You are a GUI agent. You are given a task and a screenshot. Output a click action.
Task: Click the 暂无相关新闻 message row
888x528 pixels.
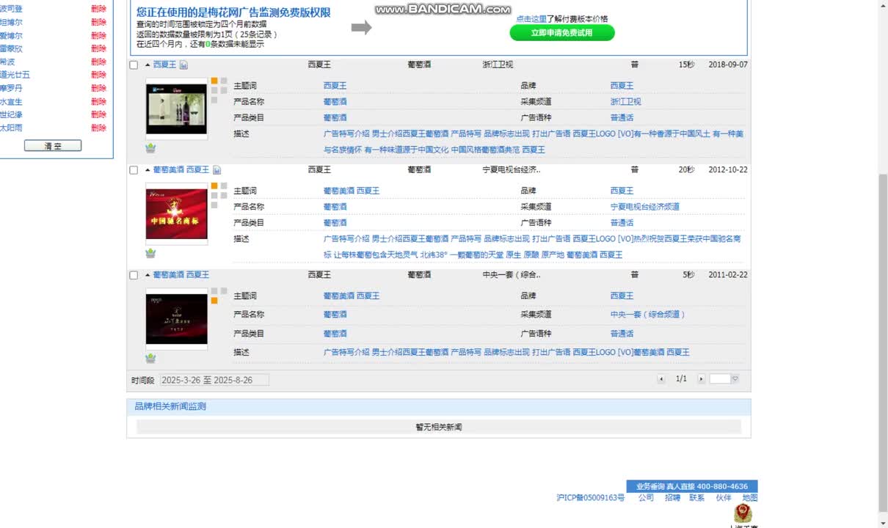[439, 427]
